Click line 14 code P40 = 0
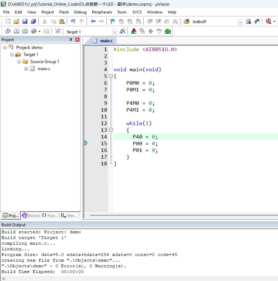This screenshot has height=281, width=278. 145,137
